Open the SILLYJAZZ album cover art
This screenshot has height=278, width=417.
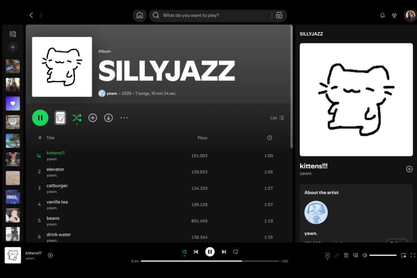pyautogui.click(x=62, y=67)
